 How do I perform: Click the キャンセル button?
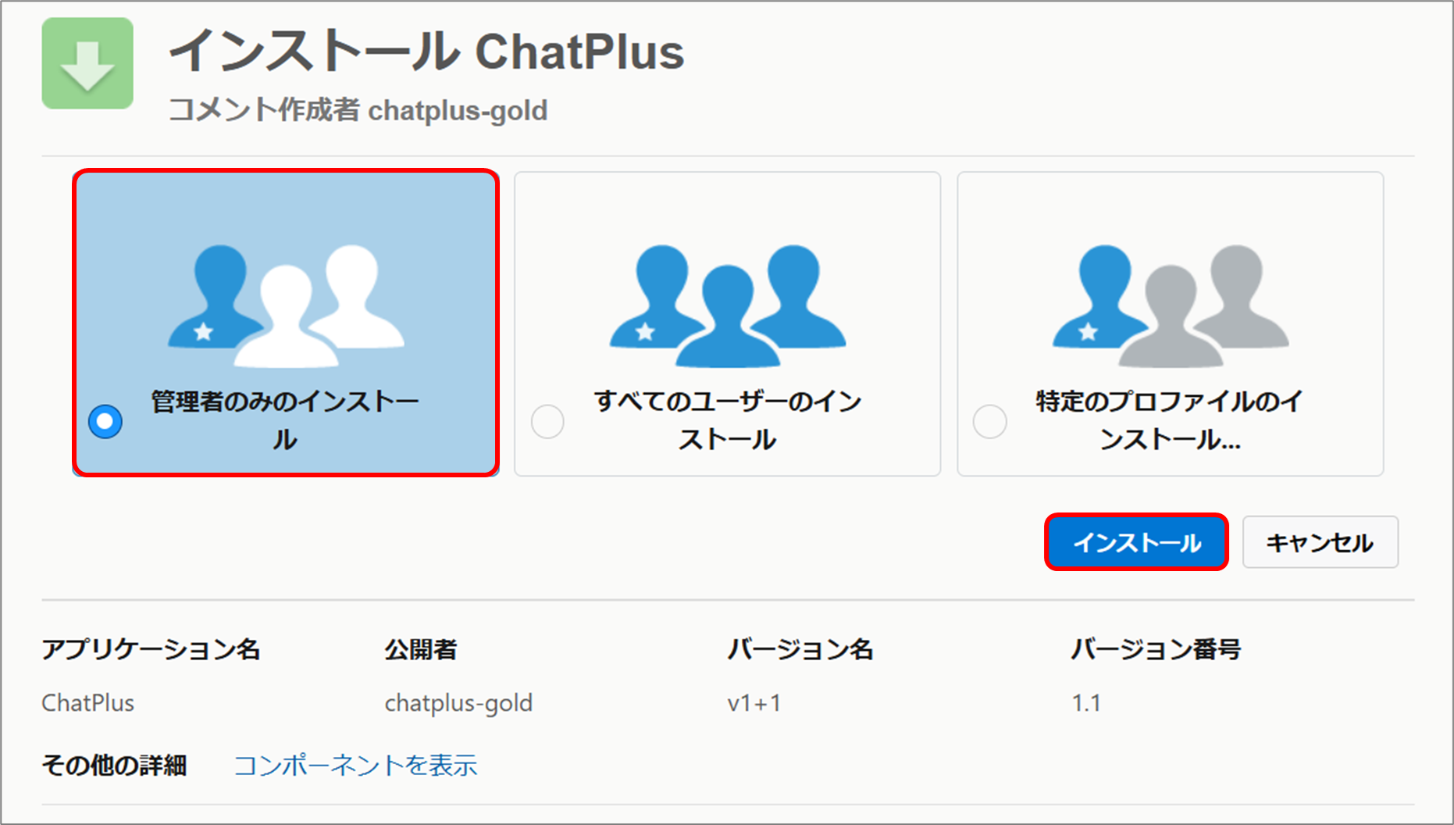[x=1320, y=542]
